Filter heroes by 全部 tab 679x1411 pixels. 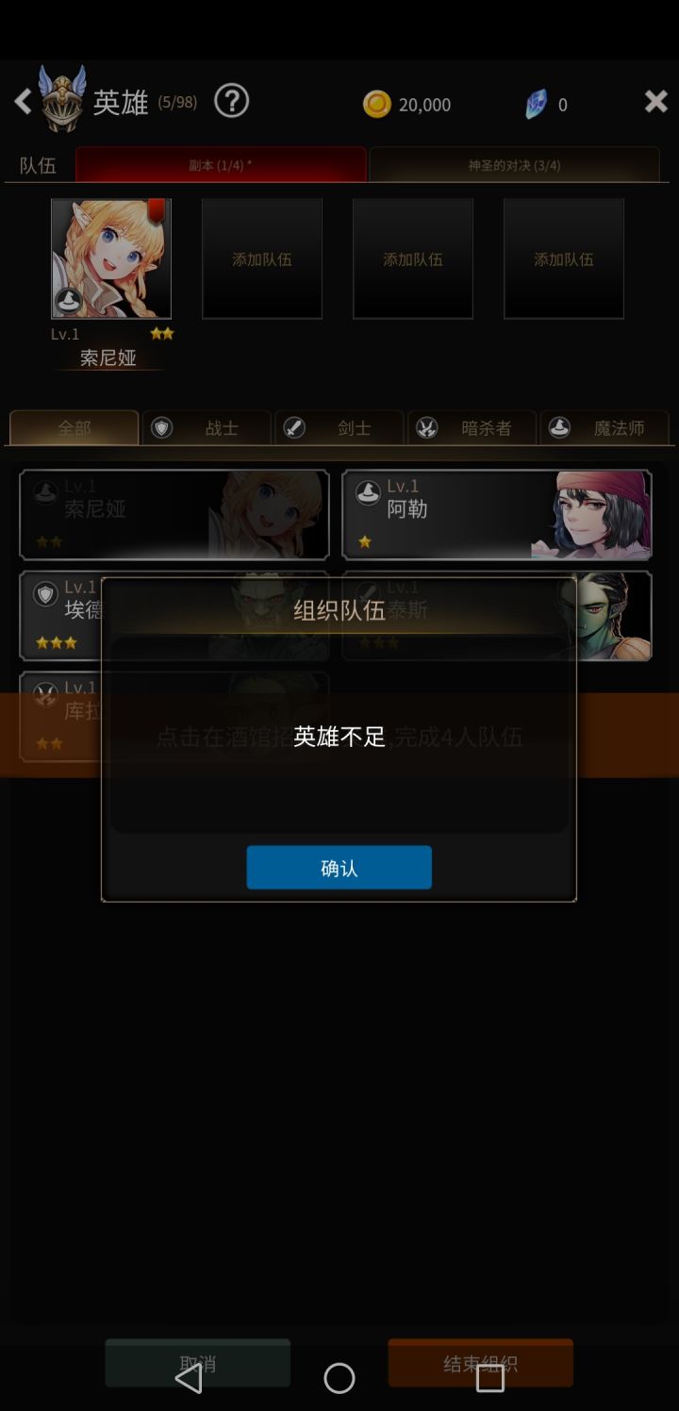click(75, 427)
